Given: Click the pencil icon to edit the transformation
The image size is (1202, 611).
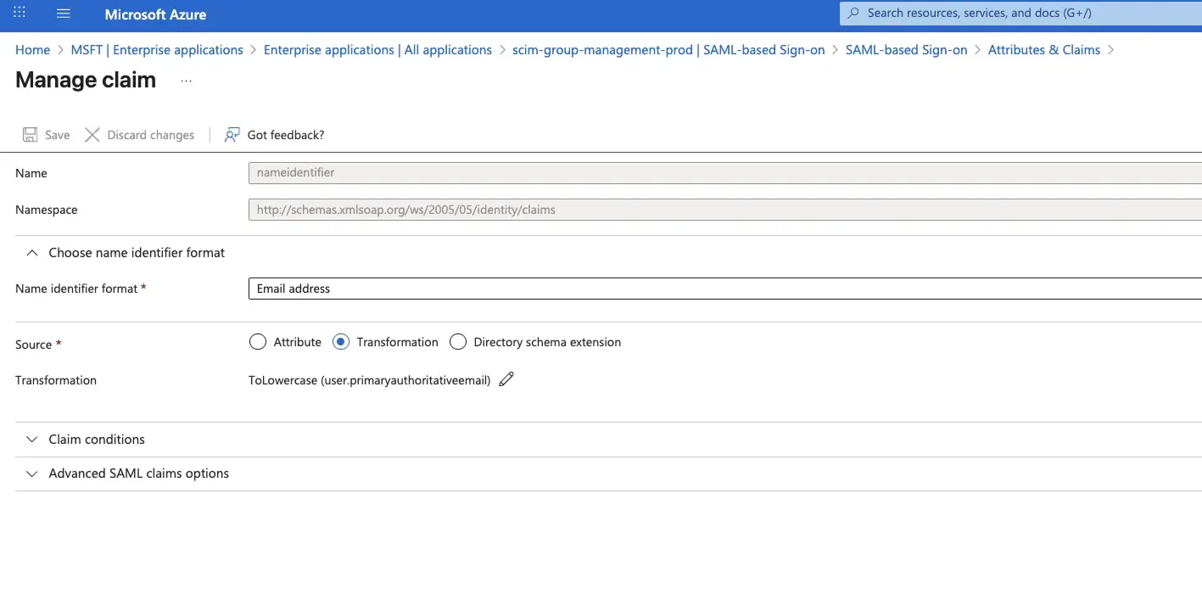Looking at the screenshot, I should click(x=506, y=378).
